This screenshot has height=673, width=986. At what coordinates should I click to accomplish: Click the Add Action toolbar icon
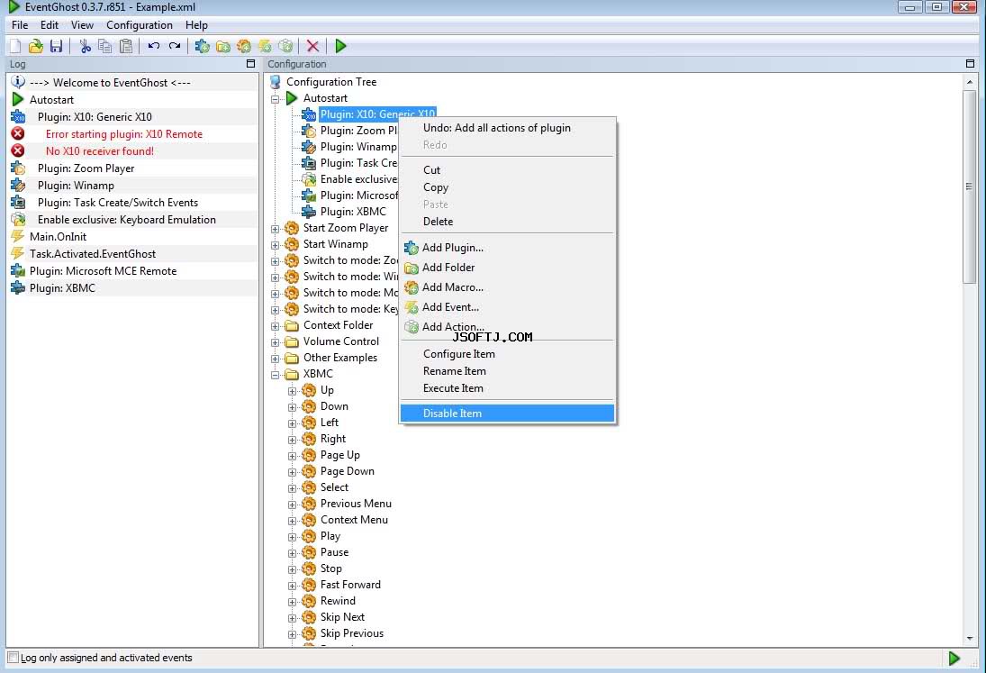point(285,46)
